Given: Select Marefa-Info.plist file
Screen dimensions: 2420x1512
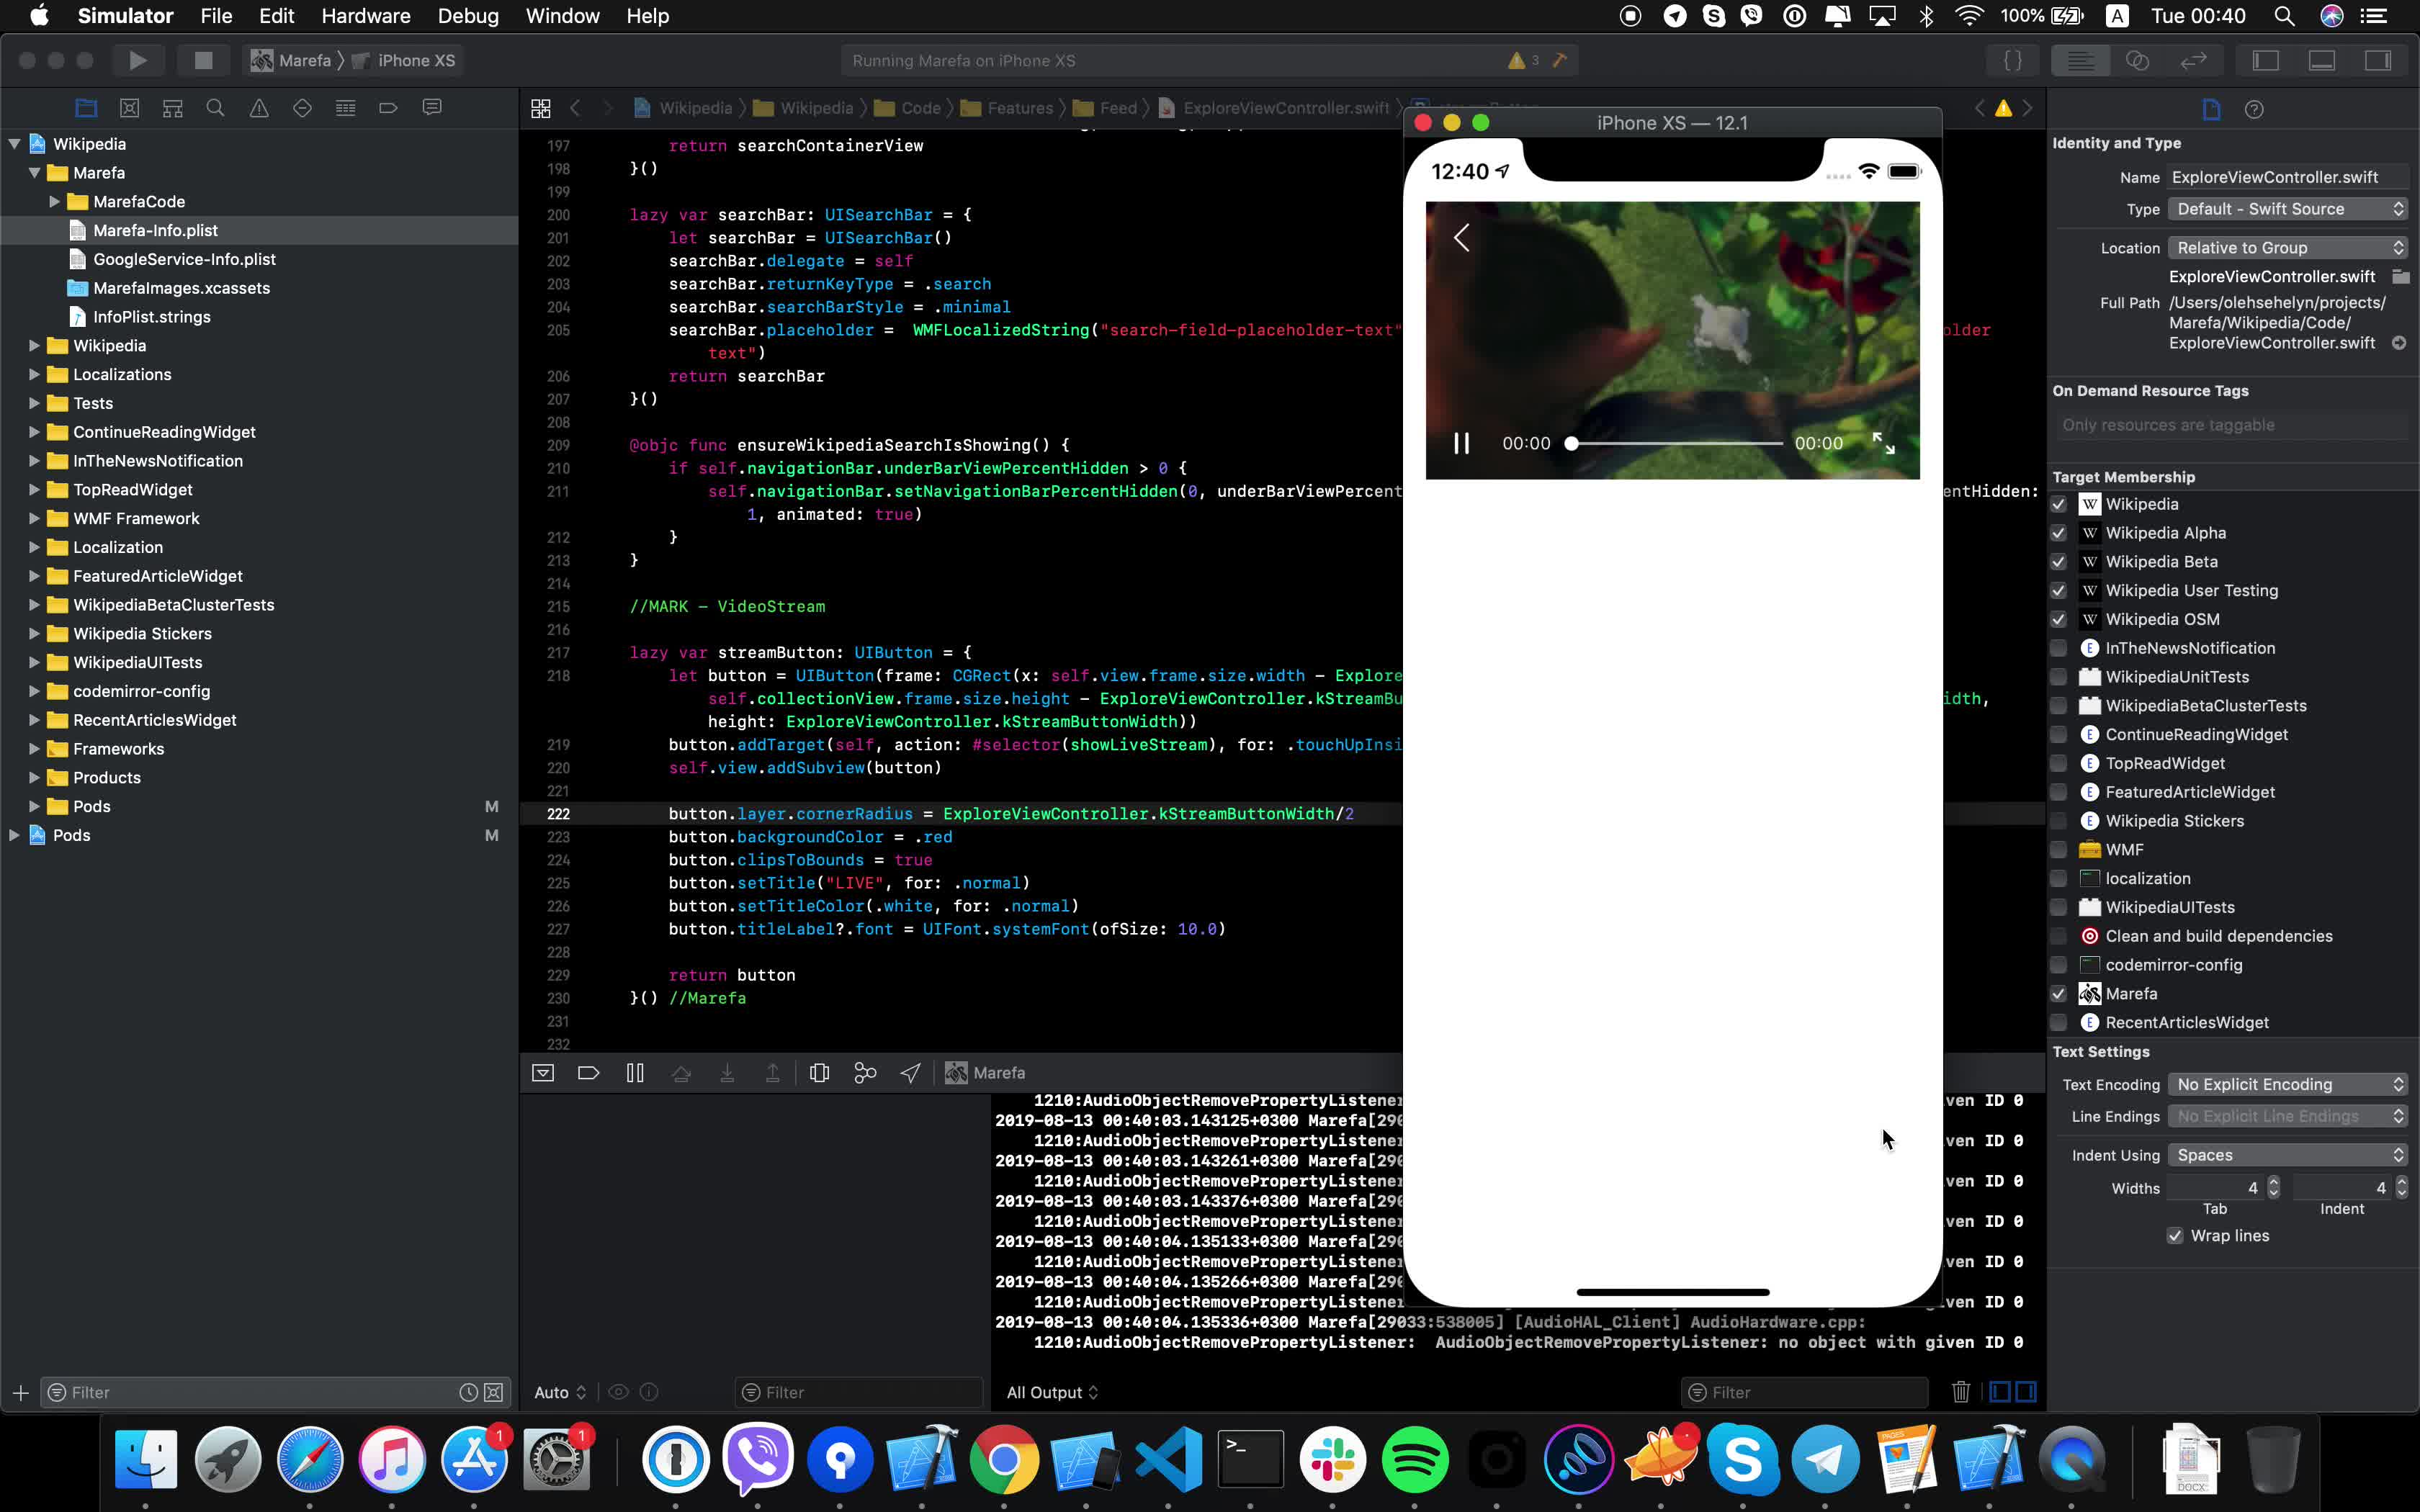Looking at the screenshot, I should (x=155, y=231).
